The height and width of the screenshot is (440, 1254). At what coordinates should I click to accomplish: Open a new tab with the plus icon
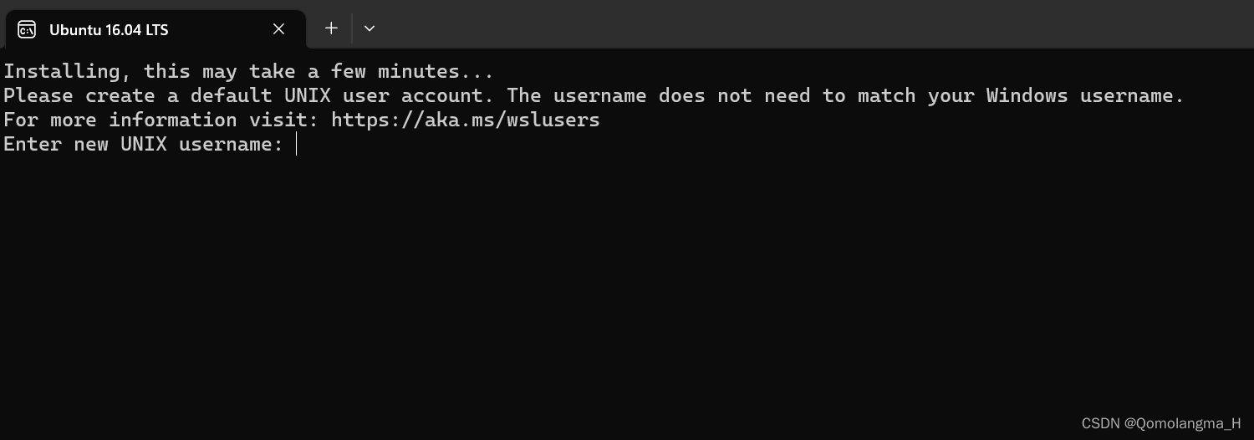[x=331, y=28]
